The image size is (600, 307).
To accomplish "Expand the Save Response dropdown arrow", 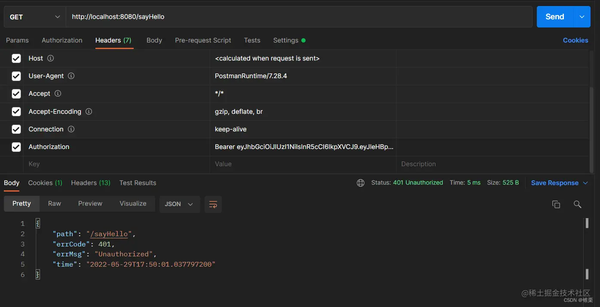I will coord(585,183).
